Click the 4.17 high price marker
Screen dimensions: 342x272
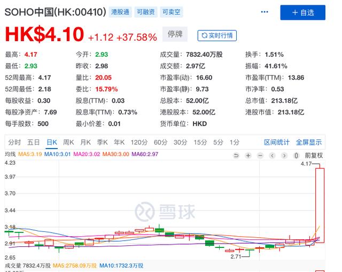point(306,164)
